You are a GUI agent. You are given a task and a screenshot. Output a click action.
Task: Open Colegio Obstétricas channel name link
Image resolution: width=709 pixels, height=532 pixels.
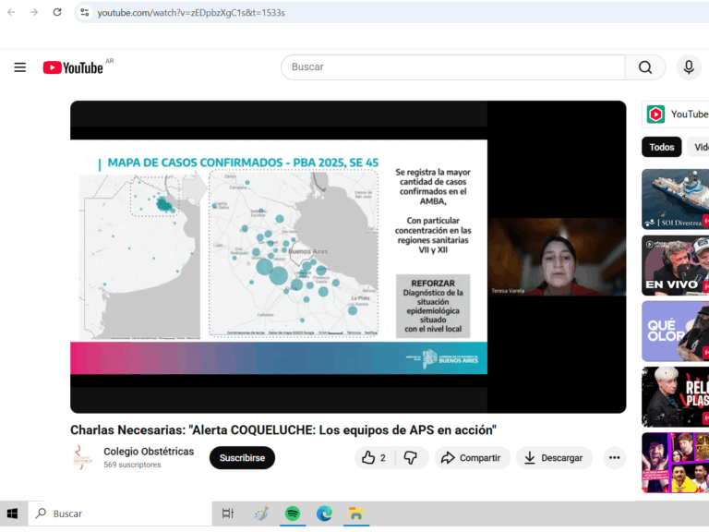point(149,452)
